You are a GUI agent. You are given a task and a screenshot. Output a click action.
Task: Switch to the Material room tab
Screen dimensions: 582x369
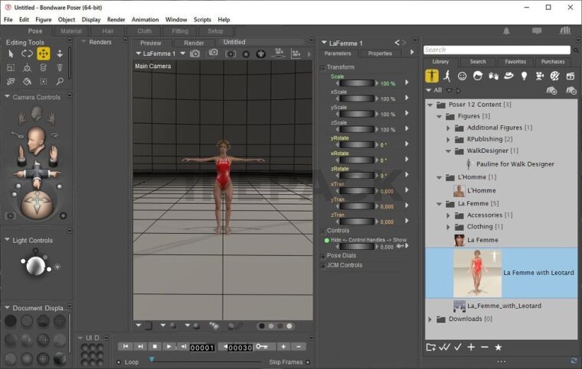tap(71, 31)
